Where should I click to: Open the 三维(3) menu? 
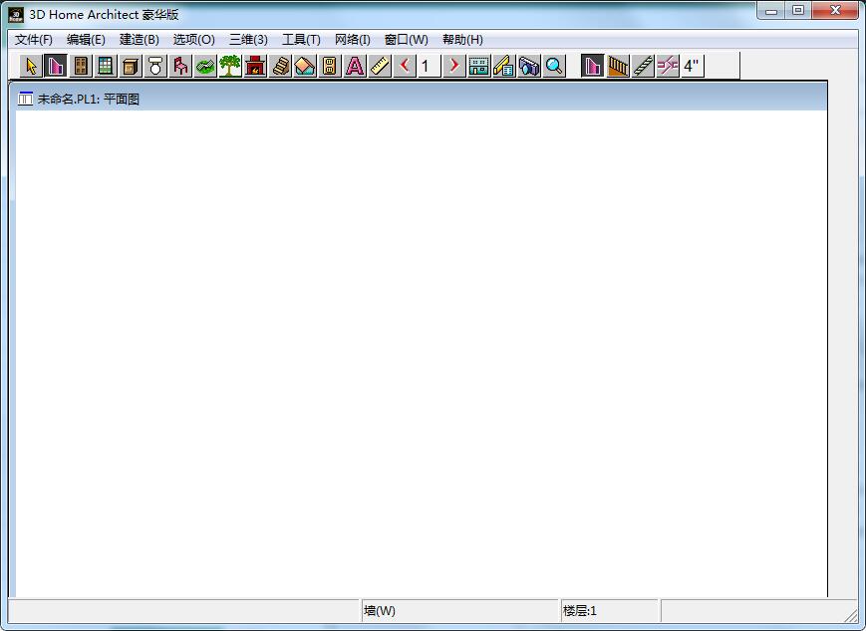click(248, 40)
